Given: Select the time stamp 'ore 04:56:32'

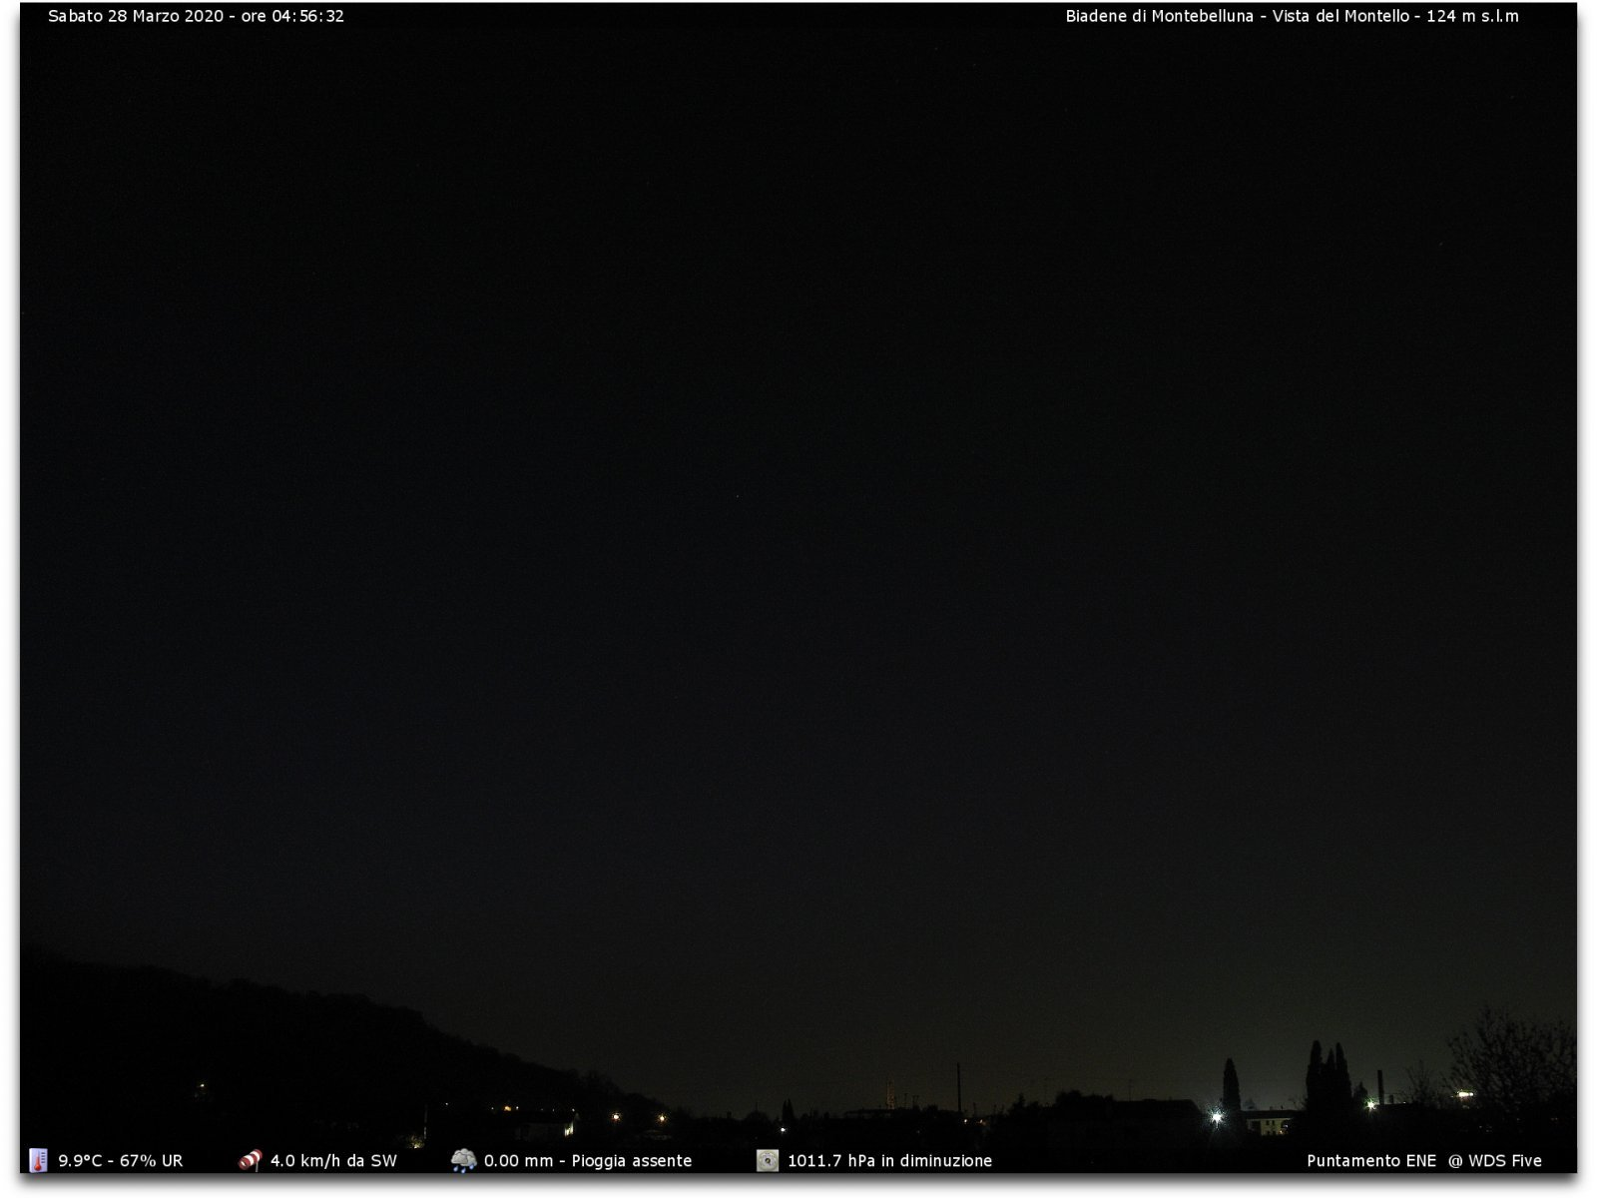Looking at the screenshot, I should tap(292, 16).
